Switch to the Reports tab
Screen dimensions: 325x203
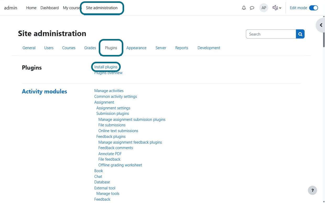tap(182, 48)
